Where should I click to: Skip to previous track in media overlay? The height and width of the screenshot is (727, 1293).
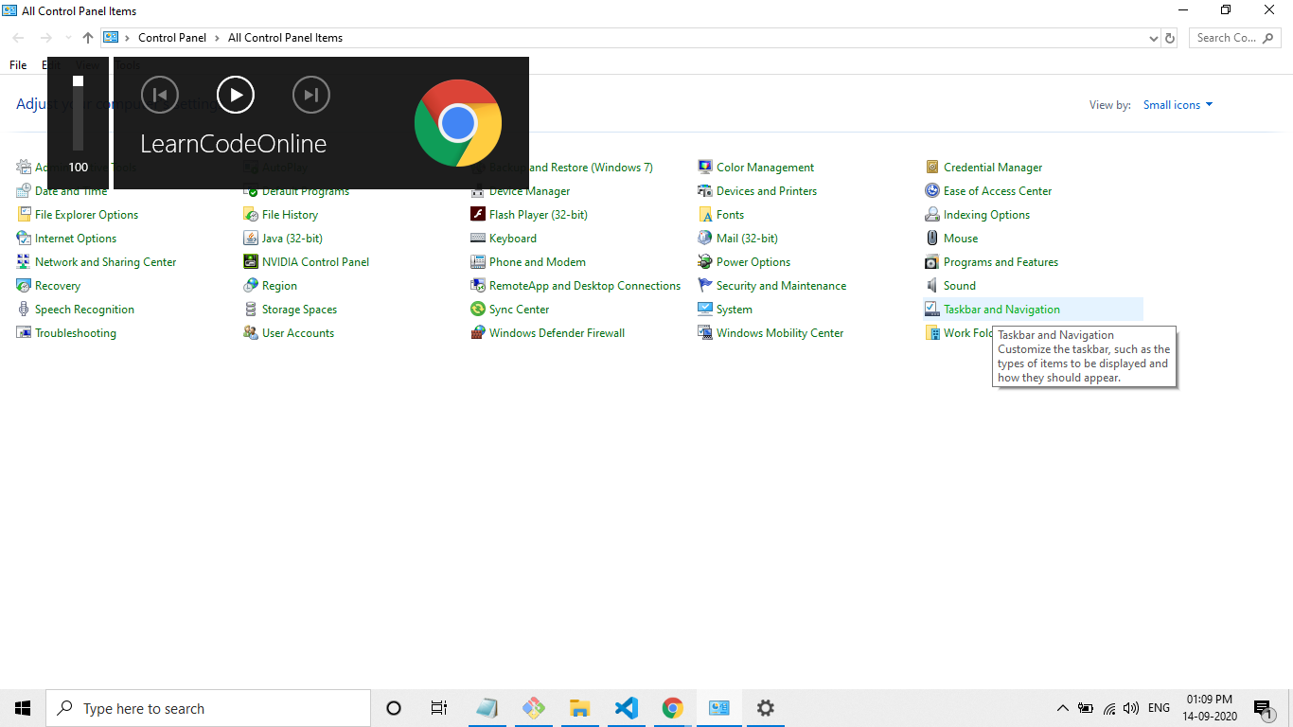click(160, 95)
